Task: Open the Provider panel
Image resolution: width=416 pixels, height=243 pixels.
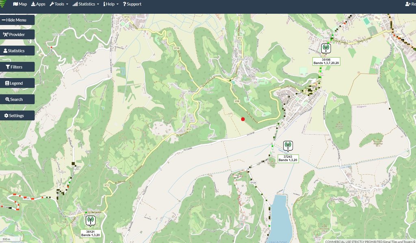Action: click(x=17, y=34)
